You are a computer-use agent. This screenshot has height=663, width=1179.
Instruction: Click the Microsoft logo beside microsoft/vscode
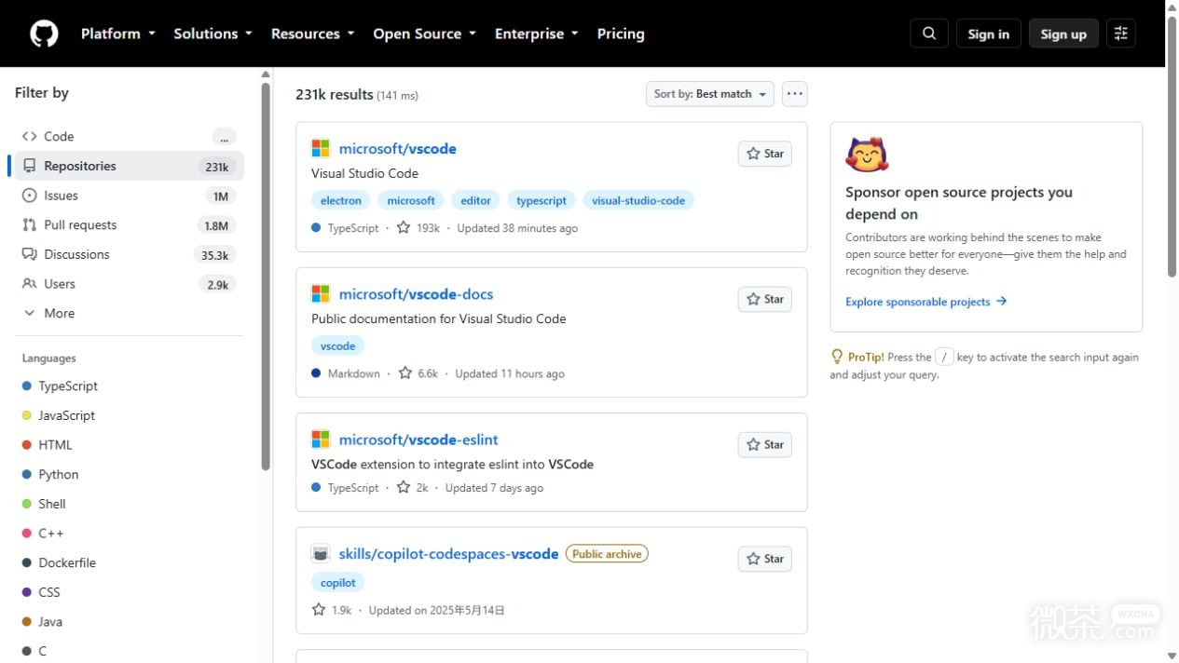321,149
